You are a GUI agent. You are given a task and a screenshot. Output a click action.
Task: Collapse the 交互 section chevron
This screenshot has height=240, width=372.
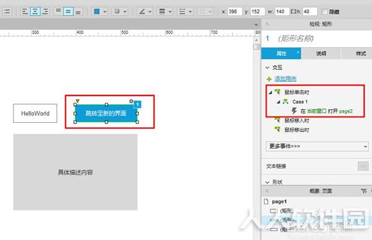268,68
